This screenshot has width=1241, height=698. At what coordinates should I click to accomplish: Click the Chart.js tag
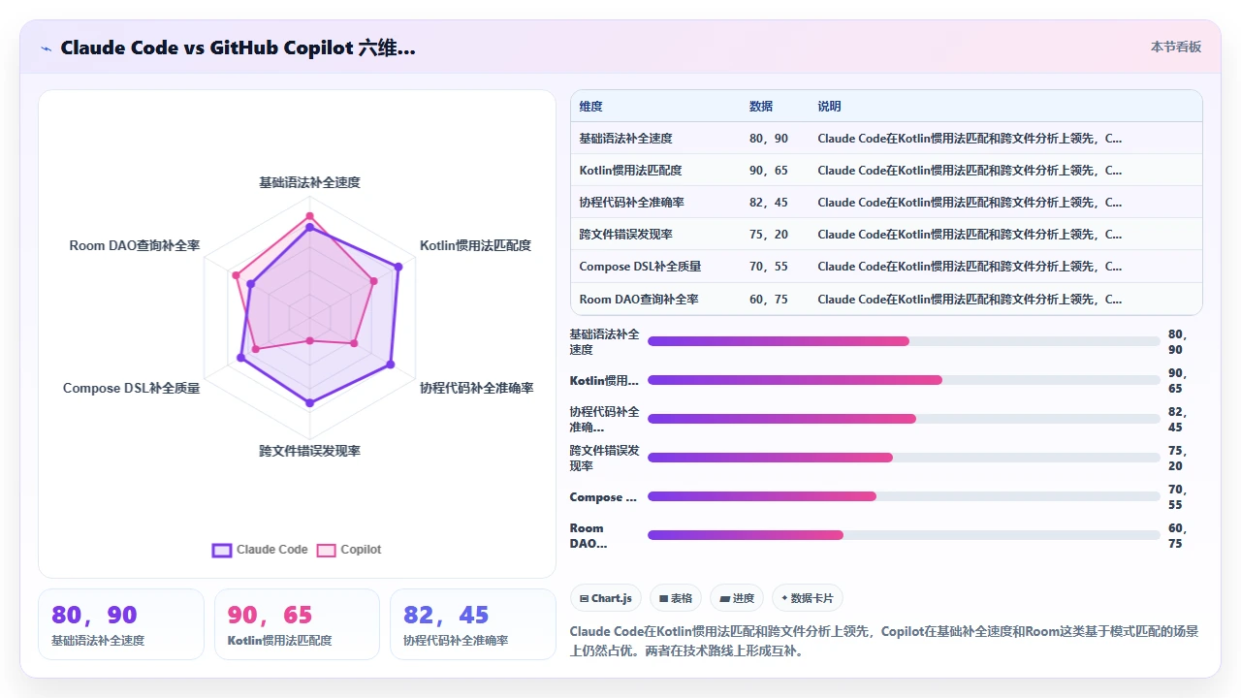pyautogui.click(x=606, y=598)
